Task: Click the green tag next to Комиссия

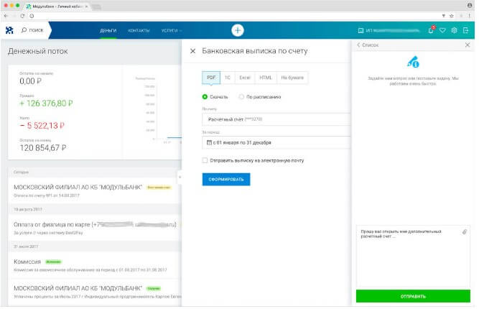Action: pyautogui.click(x=53, y=262)
